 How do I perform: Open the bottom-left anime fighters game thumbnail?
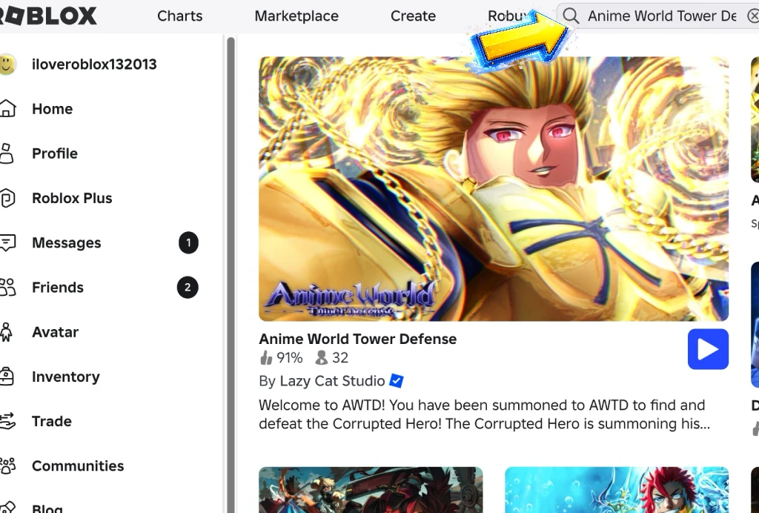pyautogui.click(x=371, y=490)
